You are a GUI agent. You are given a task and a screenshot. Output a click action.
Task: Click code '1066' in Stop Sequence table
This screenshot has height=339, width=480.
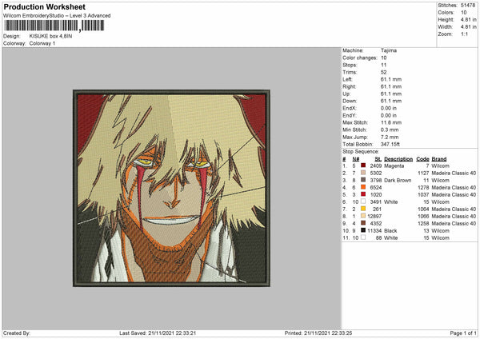[423, 217]
